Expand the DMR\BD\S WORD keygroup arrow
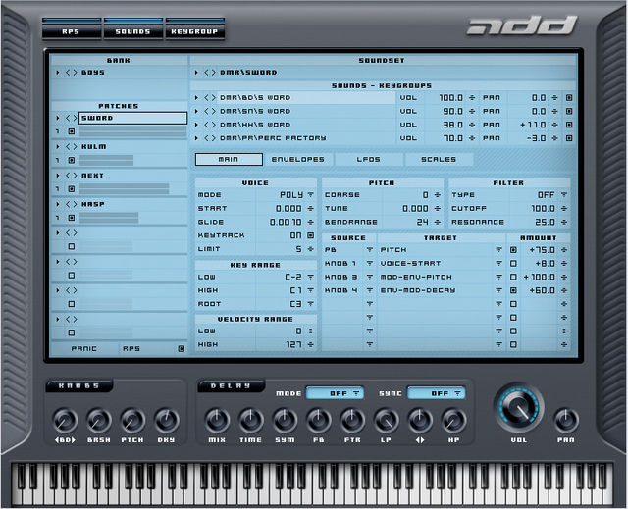 click(196, 98)
